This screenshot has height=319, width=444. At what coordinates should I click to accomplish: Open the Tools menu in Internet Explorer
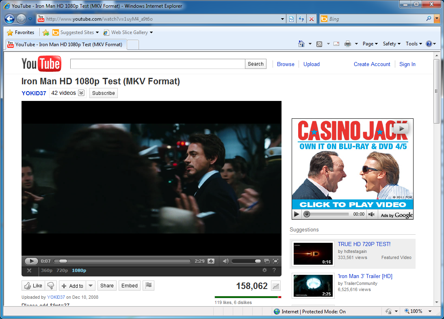coord(413,43)
